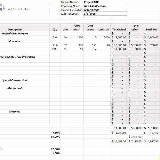Screen dimensions: 160x160
Task: Select the total material cell $1,500.00
Action: 119,49
